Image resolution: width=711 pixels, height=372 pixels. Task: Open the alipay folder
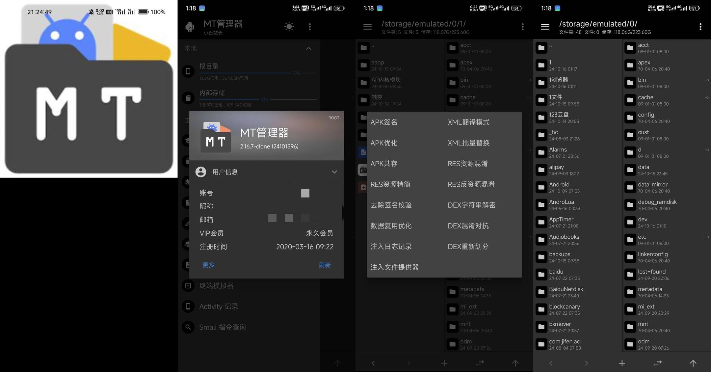[x=578, y=170]
